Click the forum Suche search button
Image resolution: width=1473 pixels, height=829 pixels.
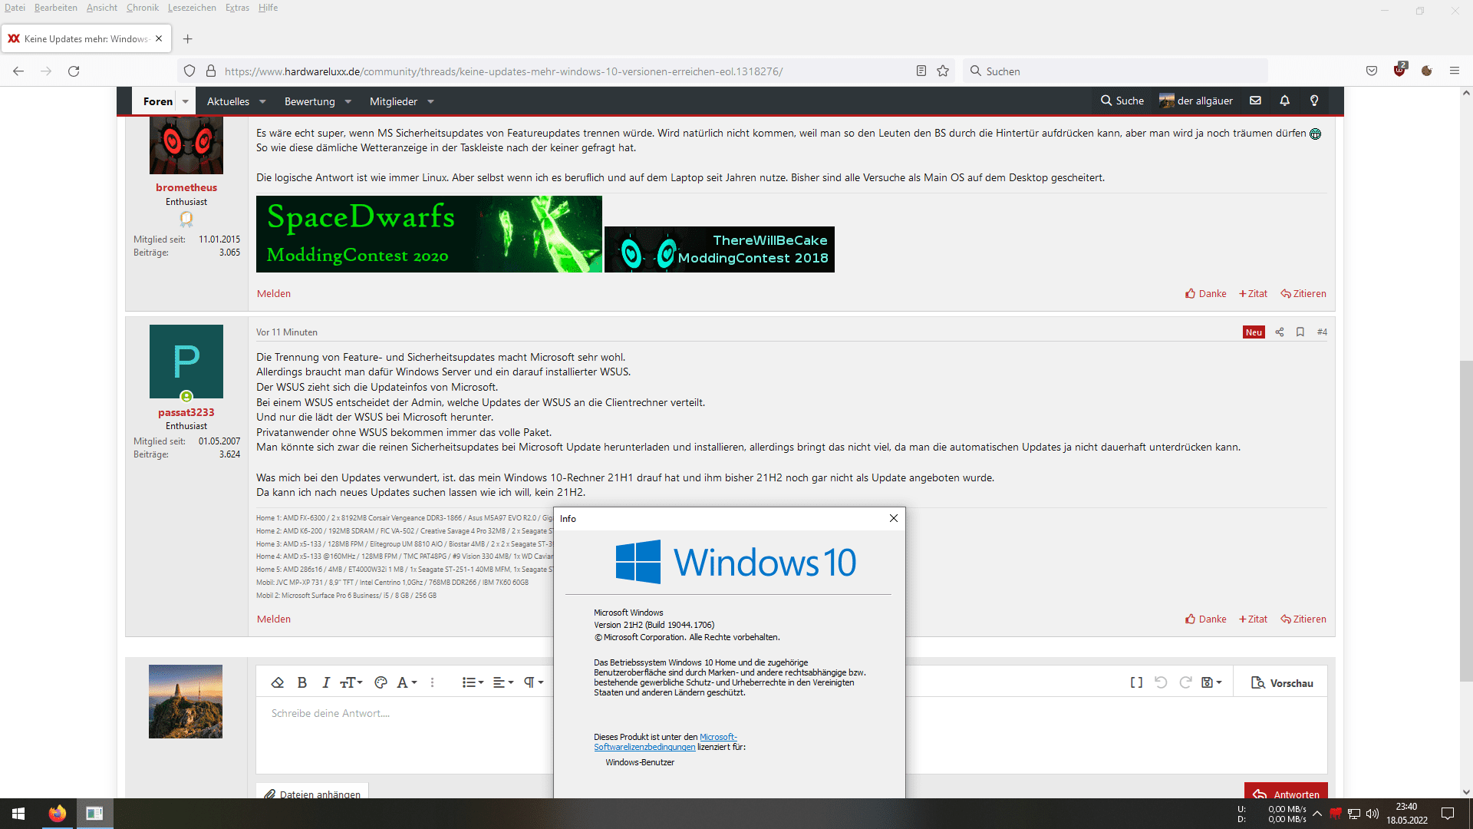click(1122, 101)
